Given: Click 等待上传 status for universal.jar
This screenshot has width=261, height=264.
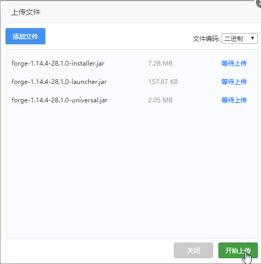Looking at the screenshot, I should pyautogui.click(x=234, y=100).
